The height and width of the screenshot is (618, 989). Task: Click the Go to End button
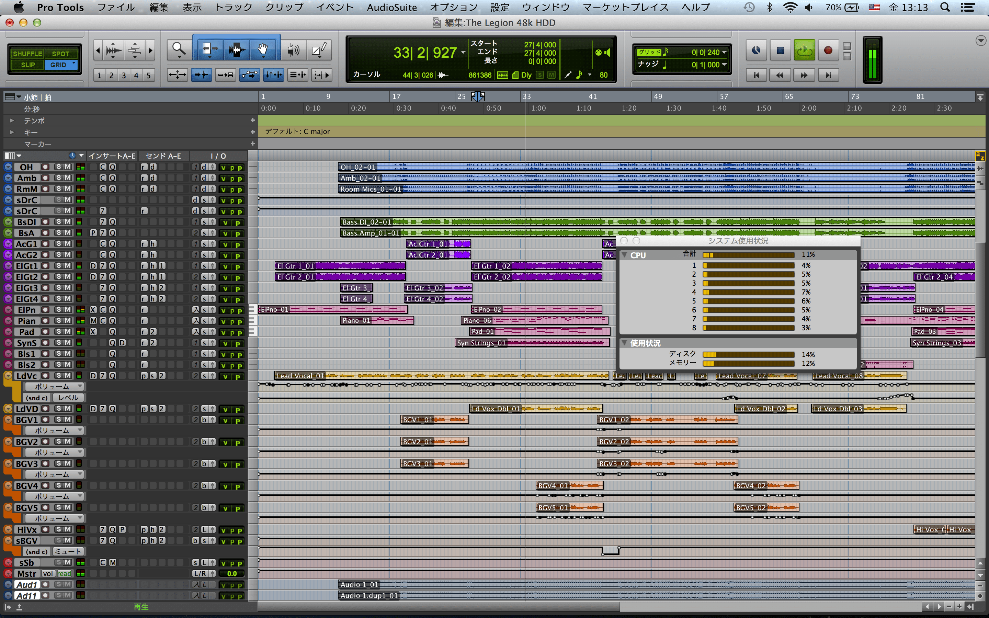click(x=828, y=75)
